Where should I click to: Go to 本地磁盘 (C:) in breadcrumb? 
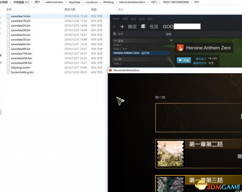21,2
